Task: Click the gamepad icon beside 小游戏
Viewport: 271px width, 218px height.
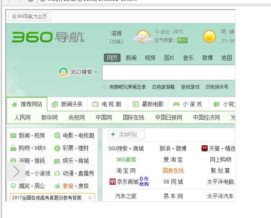Action: coord(176,104)
